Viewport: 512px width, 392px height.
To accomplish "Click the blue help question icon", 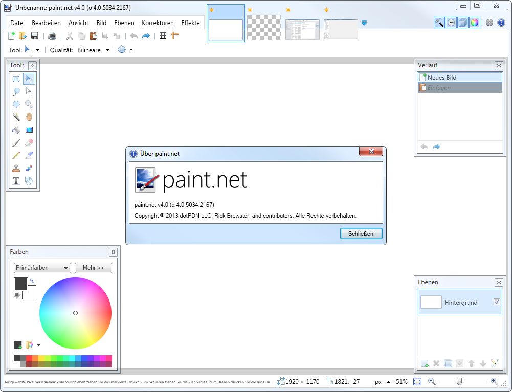I will click(x=501, y=22).
